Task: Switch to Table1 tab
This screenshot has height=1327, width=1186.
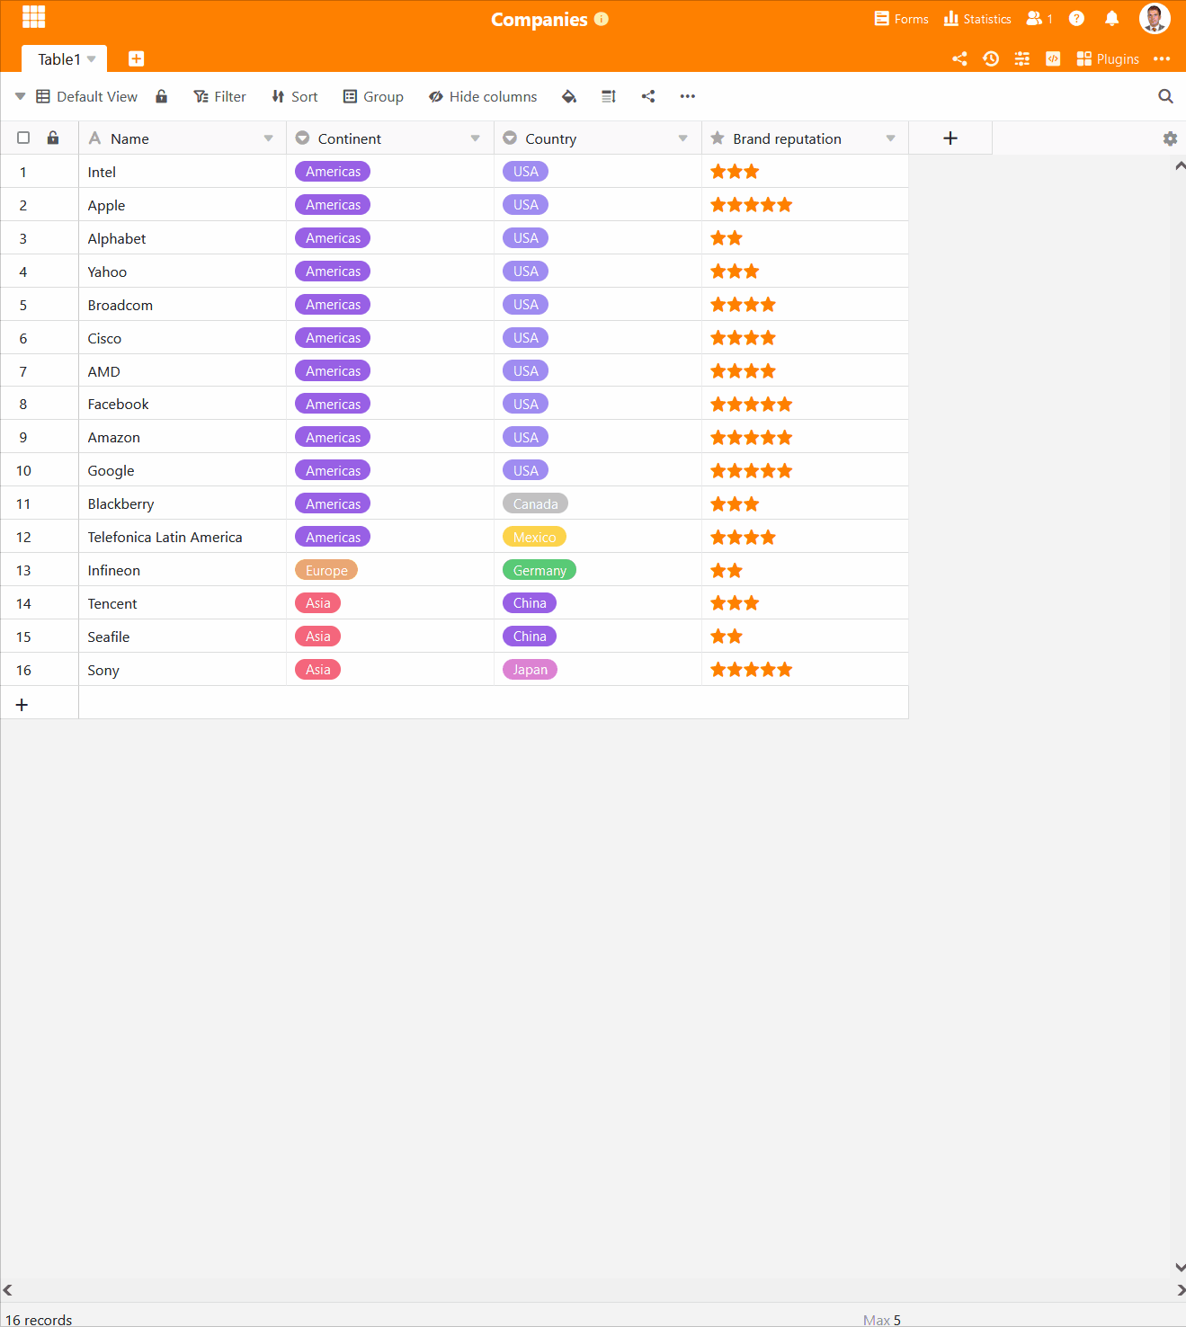Action: 59,59
